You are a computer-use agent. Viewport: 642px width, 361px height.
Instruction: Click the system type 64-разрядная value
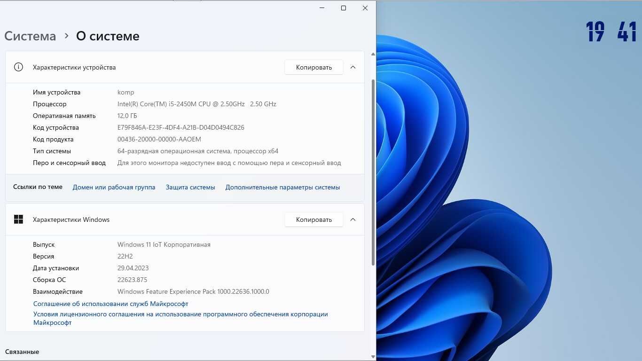coord(198,151)
